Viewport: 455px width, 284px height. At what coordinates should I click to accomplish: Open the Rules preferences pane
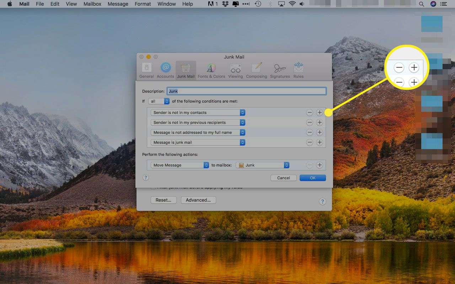coord(298,70)
